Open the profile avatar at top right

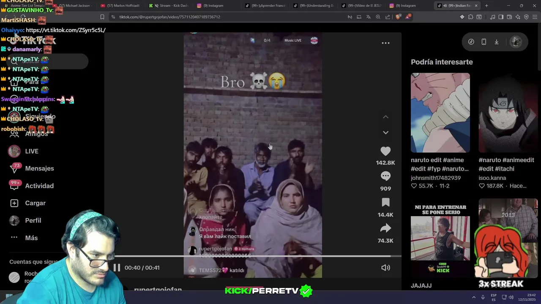pyautogui.click(x=515, y=42)
